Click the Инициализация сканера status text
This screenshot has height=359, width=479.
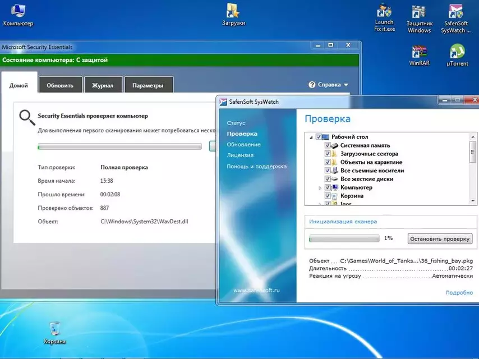click(x=343, y=222)
